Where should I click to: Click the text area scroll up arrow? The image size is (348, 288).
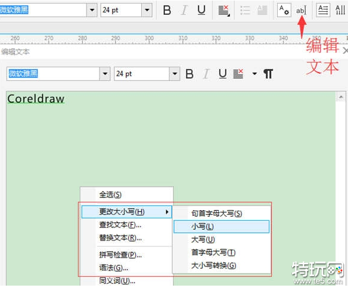click(341, 97)
